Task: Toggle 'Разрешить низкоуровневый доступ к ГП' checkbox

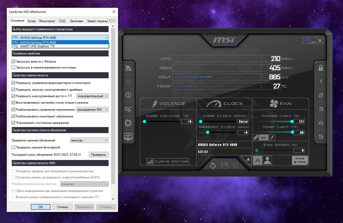Action: pos(14,96)
